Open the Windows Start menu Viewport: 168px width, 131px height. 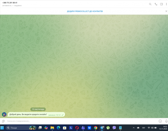click(2, 128)
